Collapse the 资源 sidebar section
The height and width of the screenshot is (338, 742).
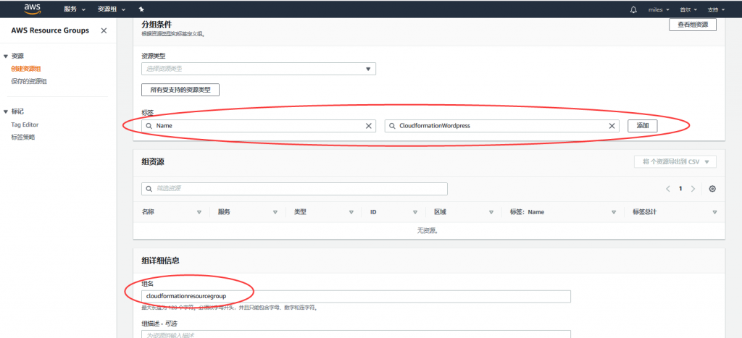click(6, 56)
